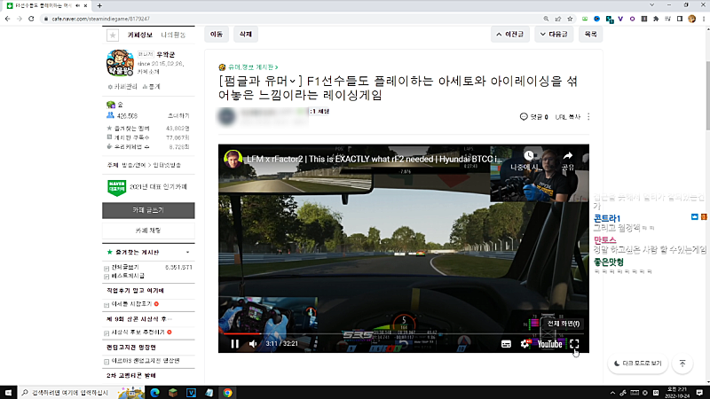Pause the YouTube video

point(235,344)
